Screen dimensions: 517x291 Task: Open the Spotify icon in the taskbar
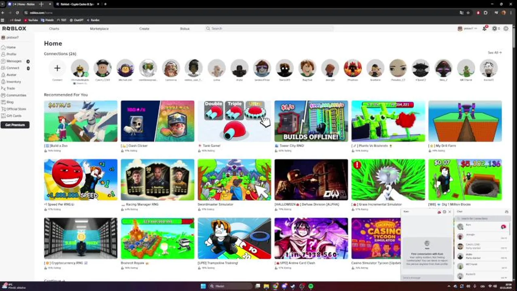tap(311, 286)
